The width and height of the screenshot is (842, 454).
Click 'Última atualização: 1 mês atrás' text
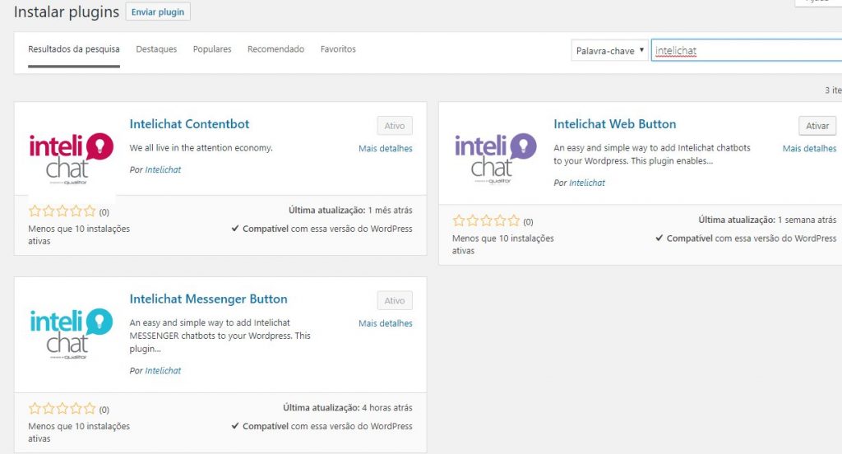pyautogui.click(x=350, y=210)
